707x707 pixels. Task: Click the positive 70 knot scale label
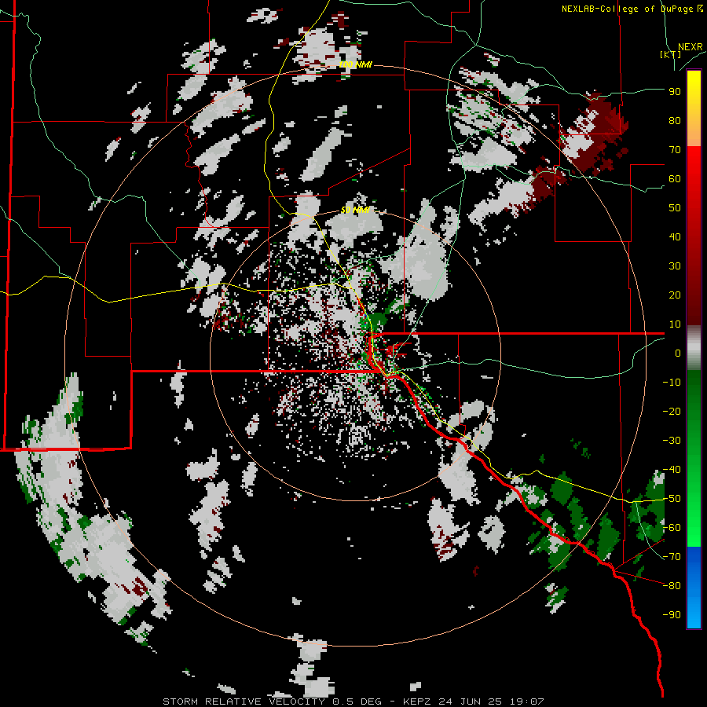click(x=675, y=150)
